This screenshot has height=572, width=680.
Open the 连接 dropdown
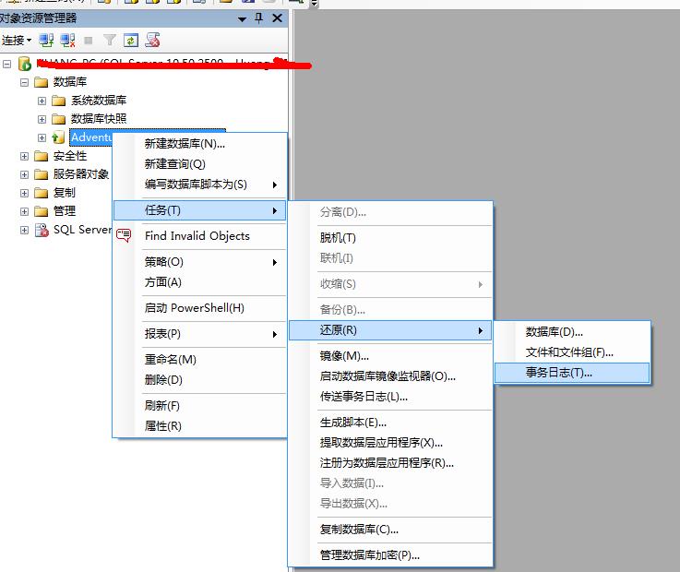pyautogui.click(x=17, y=41)
